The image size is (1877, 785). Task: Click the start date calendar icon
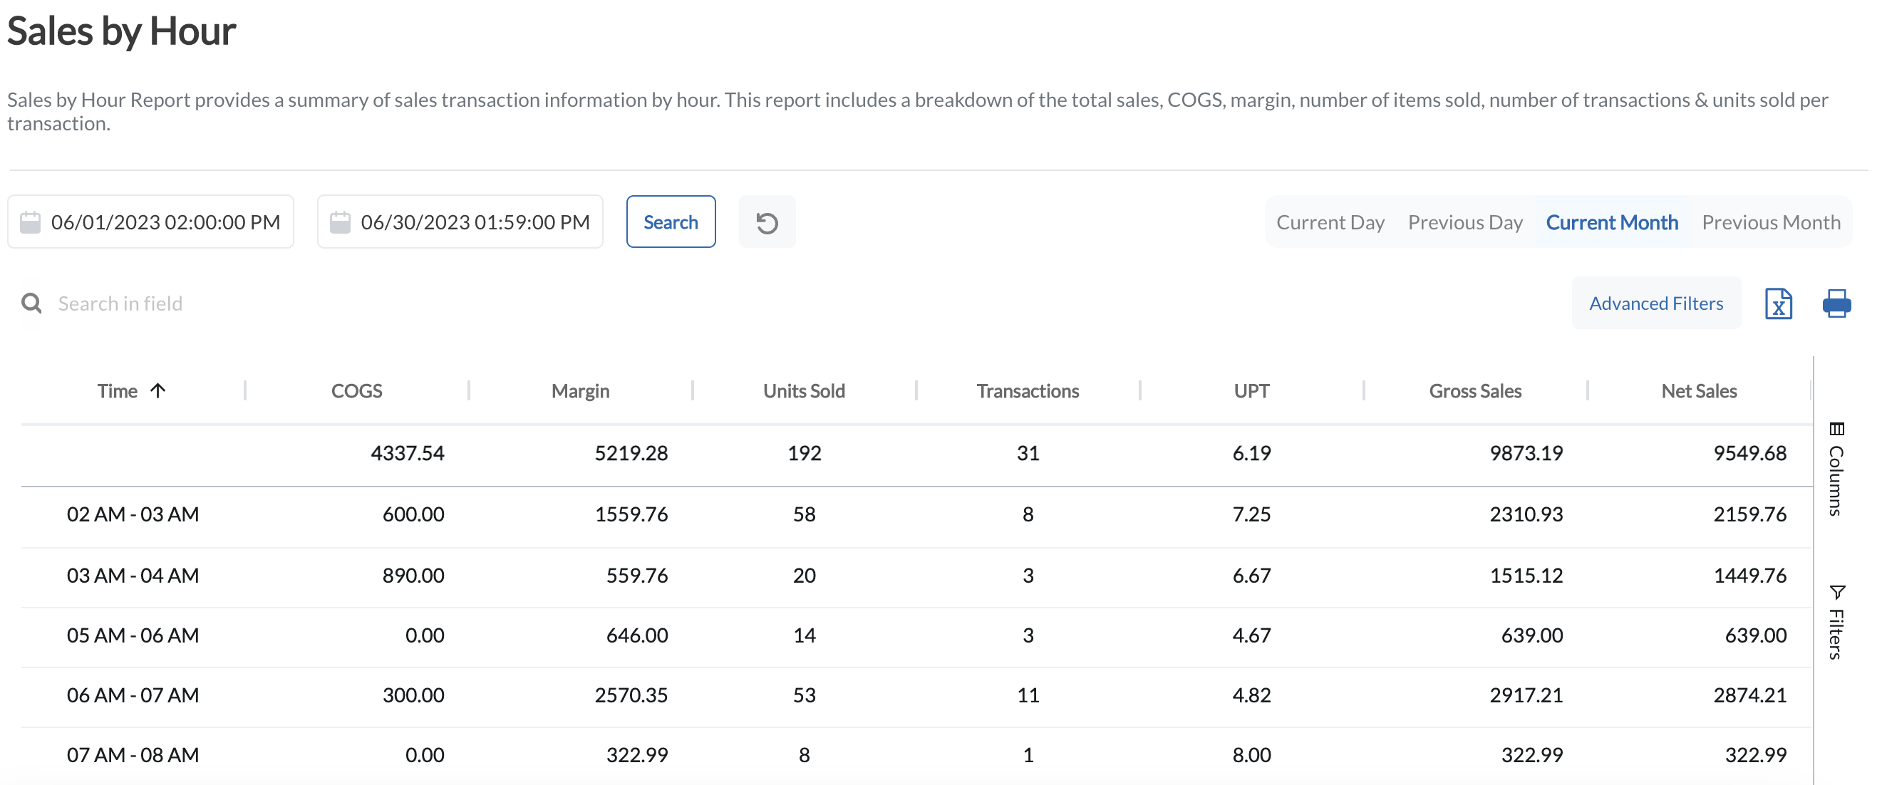click(30, 222)
